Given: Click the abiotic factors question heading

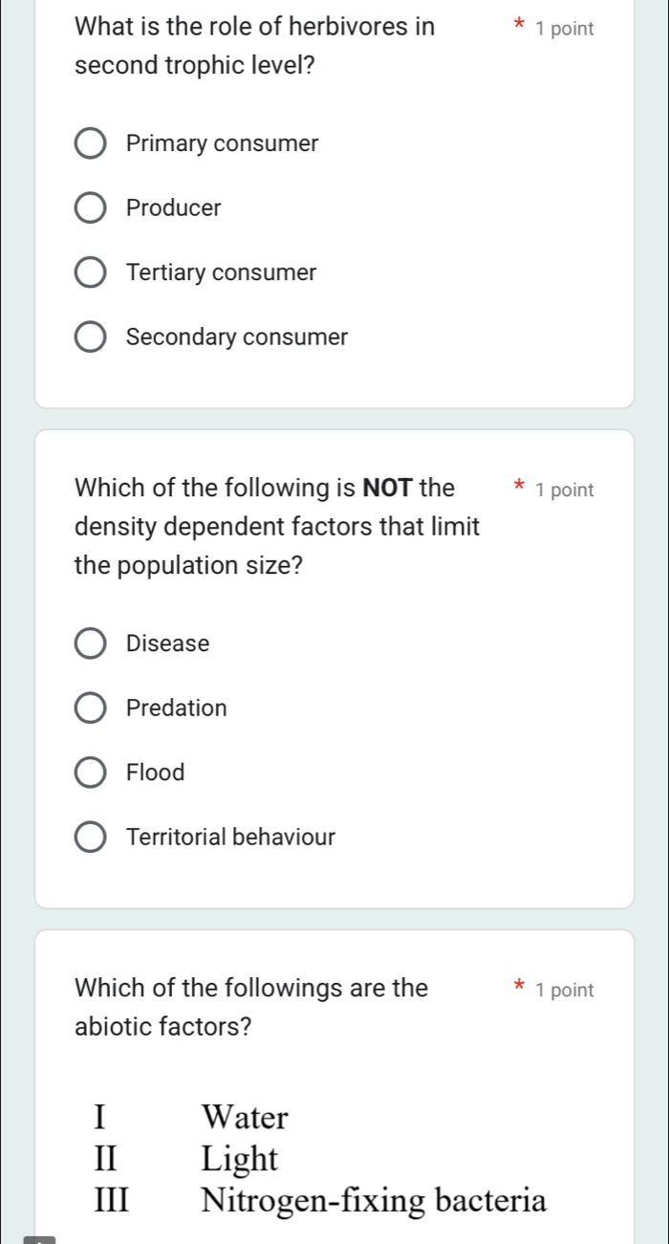Looking at the screenshot, I should pos(250,1007).
